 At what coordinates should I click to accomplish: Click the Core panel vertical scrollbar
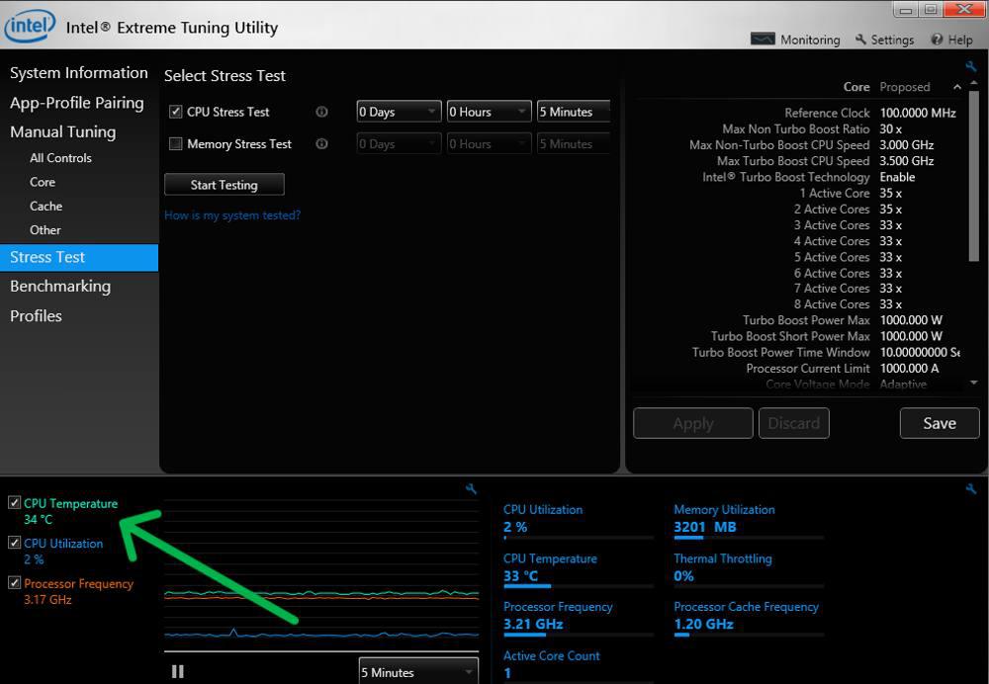[x=974, y=176]
